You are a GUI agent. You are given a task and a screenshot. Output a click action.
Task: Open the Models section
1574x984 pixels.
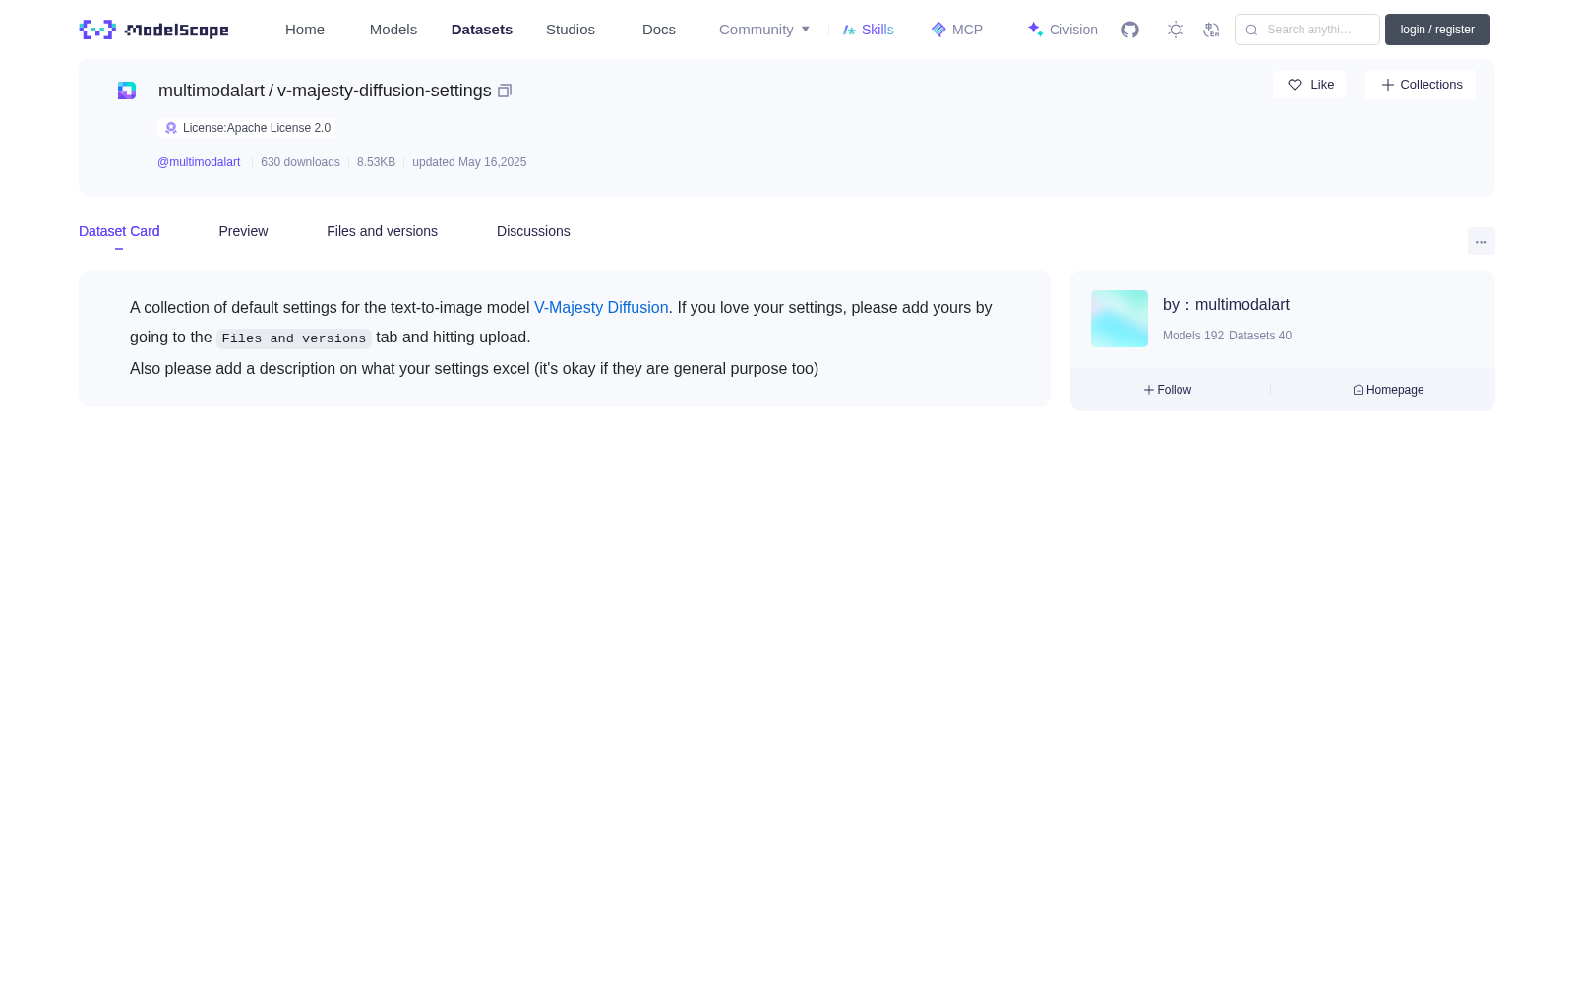coord(393,30)
